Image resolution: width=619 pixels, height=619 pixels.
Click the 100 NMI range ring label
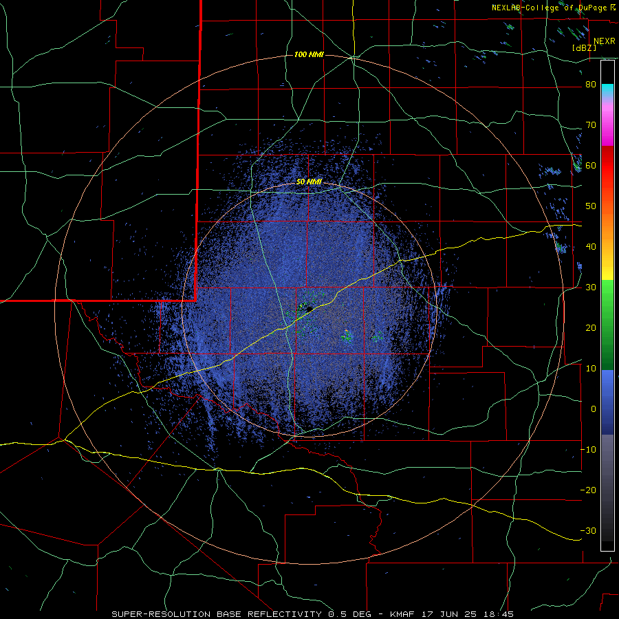pos(309,54)
